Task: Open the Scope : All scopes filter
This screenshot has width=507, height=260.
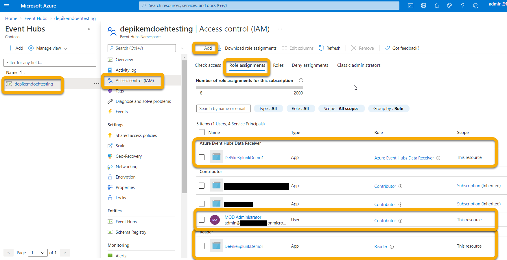Action: [x=341, y=109]
